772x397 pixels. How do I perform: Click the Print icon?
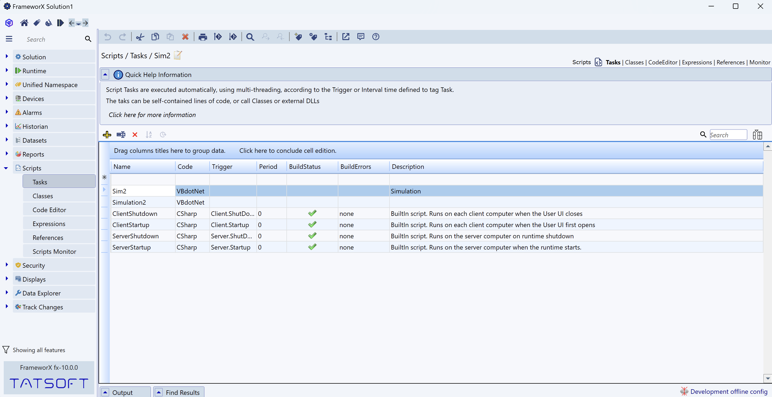(203, 37)
